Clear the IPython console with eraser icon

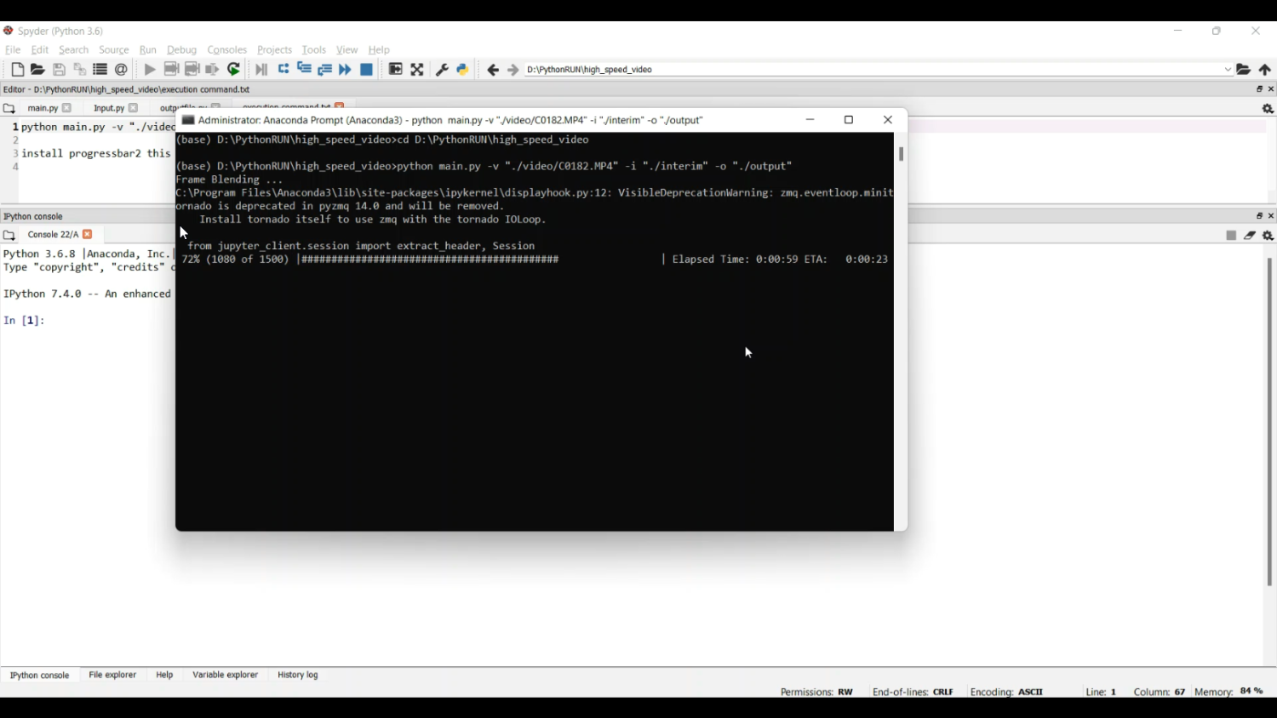pyautogui.click(x=1250, y=236)
